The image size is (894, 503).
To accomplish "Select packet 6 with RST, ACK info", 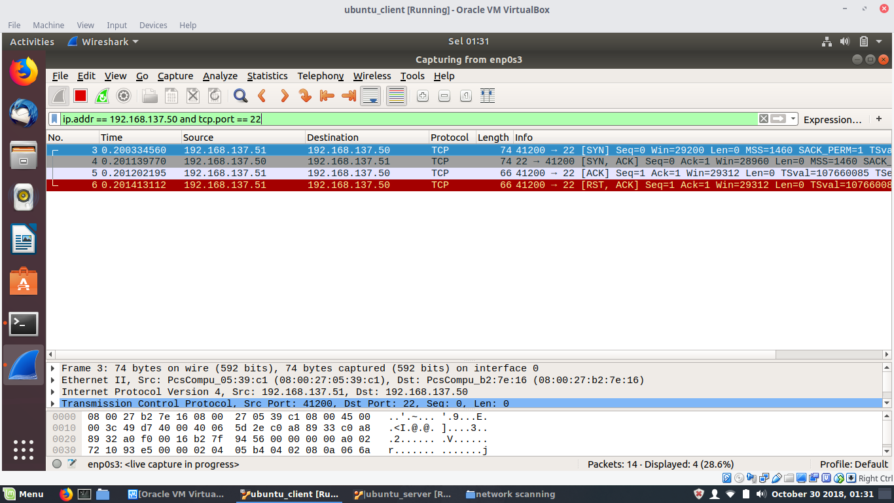I will [469, 185].
